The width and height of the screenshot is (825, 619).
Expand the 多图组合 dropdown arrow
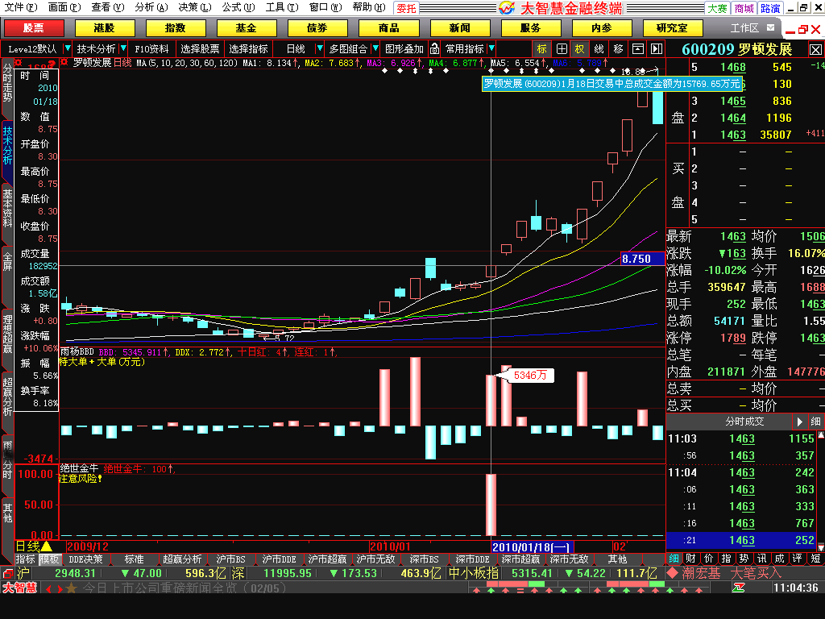pyautogui.click(x=375, y=49)
